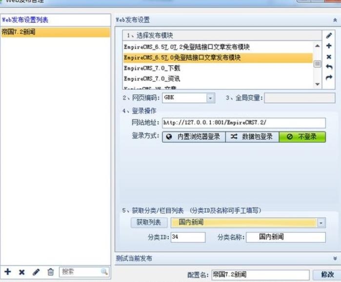
Task: Click the 分类名称 input field
Action: [286, 237]
